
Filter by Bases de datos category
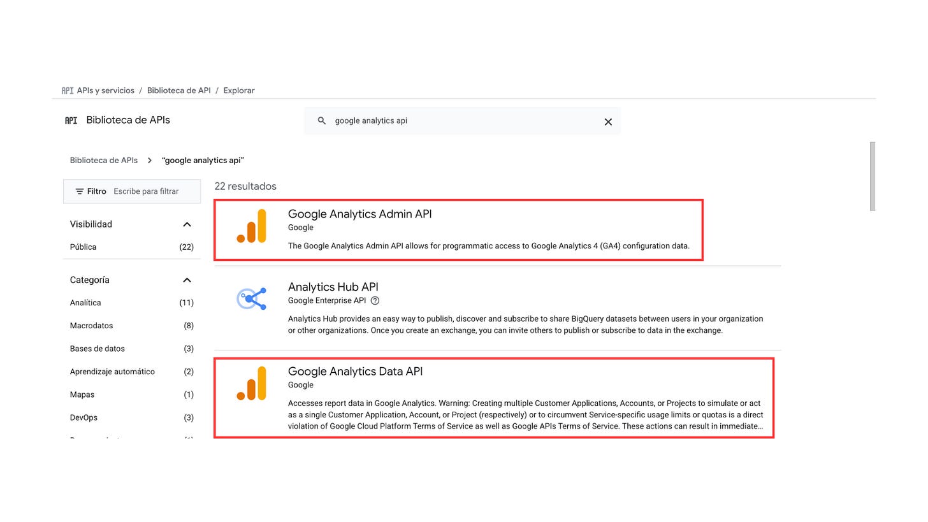tap(131, 349)
